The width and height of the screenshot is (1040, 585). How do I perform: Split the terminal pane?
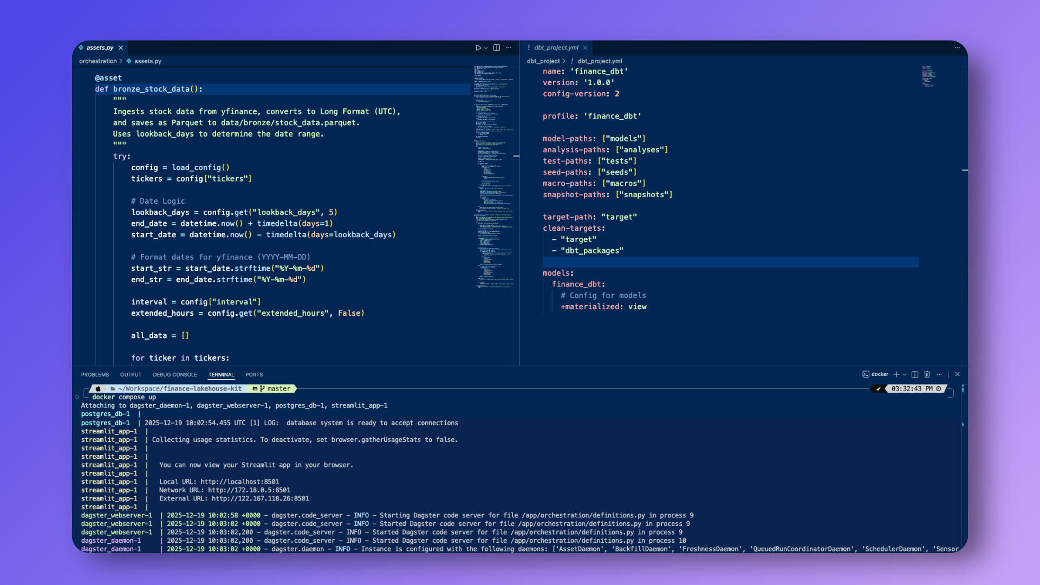[x=915, y=374]
